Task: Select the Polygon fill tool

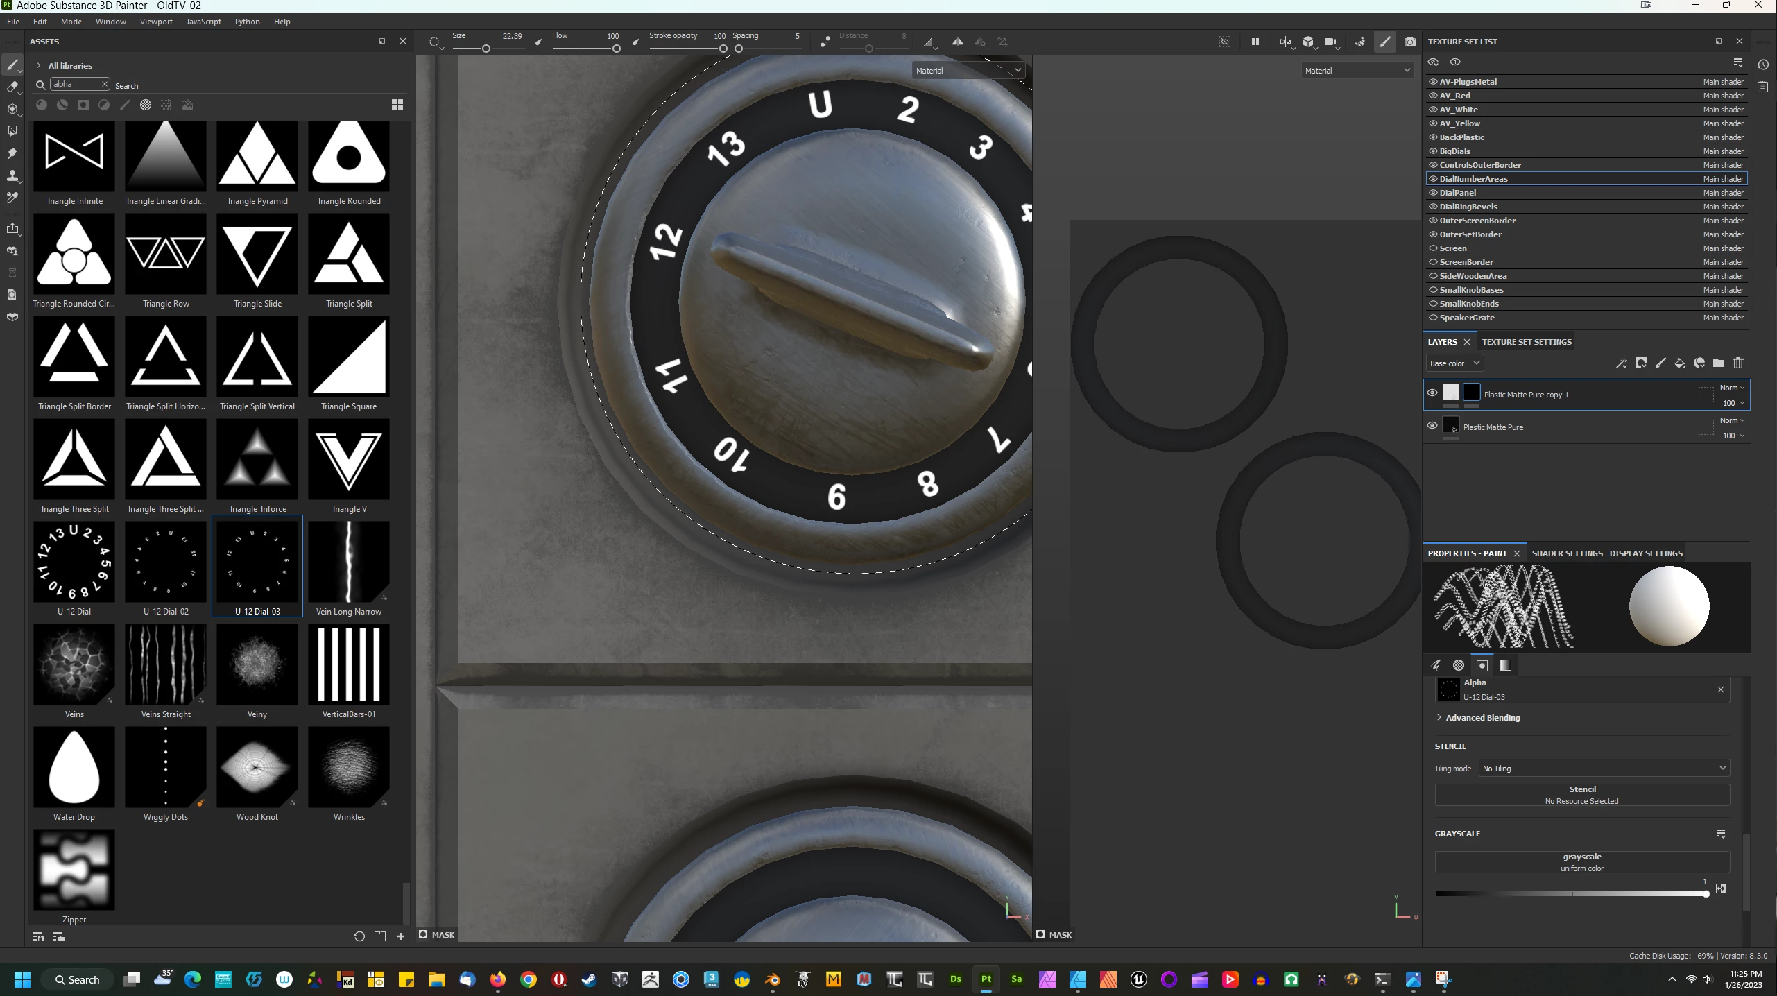Action: 12,131
